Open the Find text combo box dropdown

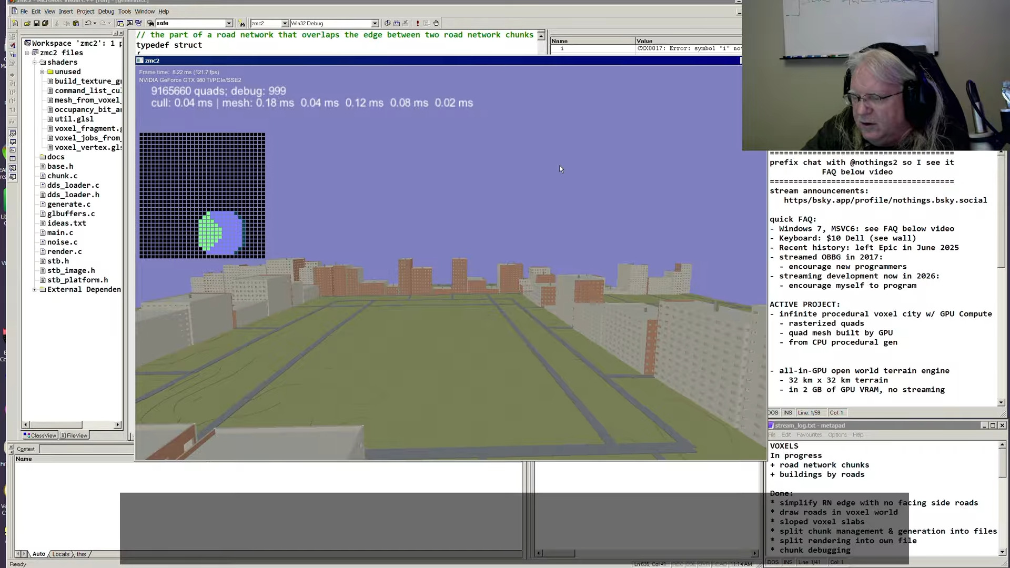pyautogui.click(x=229, y=23)
